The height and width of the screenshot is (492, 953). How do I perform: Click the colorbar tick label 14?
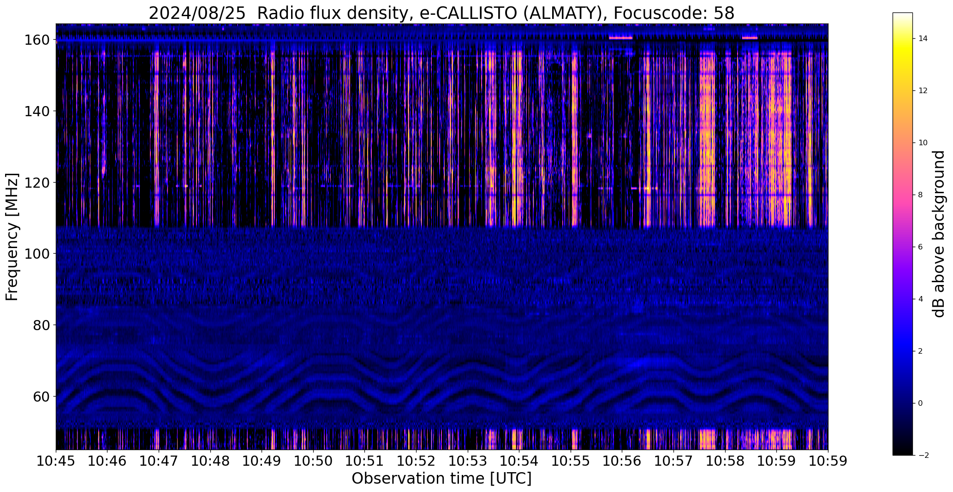pyautogui.click(x=923, y=39)
